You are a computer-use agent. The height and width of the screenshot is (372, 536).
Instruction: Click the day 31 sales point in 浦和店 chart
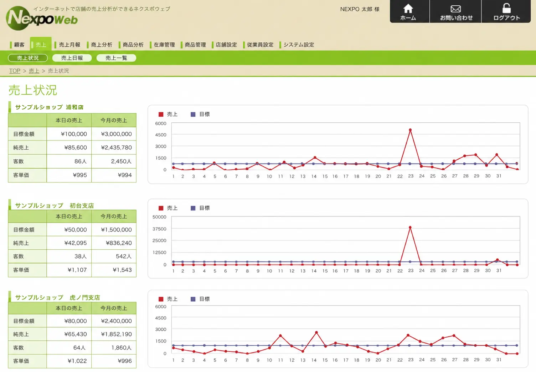pos(497,155)
